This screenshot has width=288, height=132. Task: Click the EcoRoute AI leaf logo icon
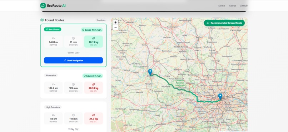pos(43,5)
